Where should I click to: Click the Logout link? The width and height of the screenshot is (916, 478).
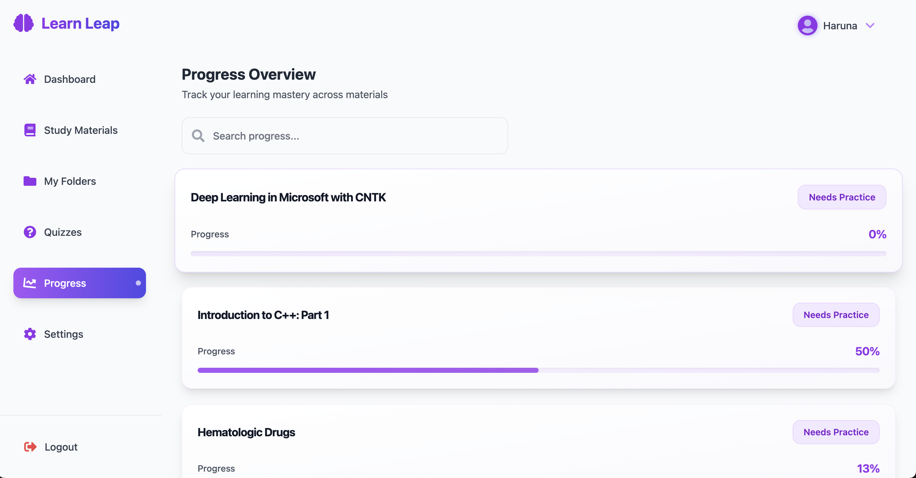(61, 447)
